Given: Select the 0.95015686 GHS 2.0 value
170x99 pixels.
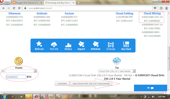Looking at the screenshot, I should [x=152, y=17].
